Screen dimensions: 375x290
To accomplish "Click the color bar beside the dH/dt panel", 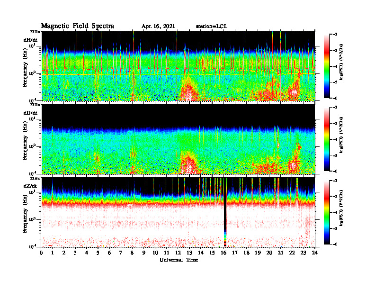I will (x=327, y=66).
